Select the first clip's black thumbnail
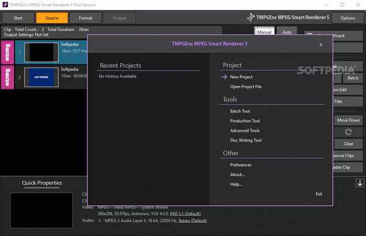Screen dimensions: 366x236 click(x=41, y=52)
